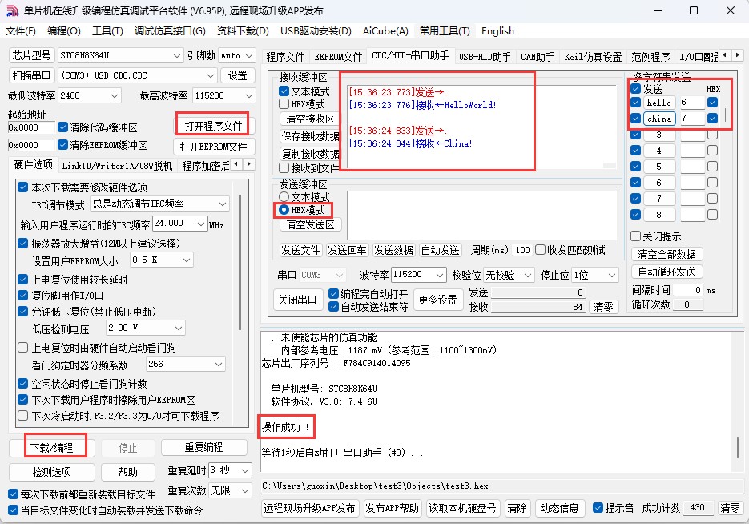Switch language via English menu

point(497,31)
